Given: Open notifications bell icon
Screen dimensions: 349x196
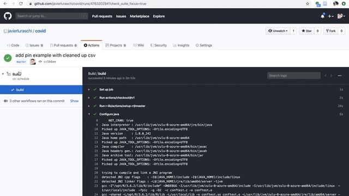Looking at the screenshot, I should click(x=322, y=16).
